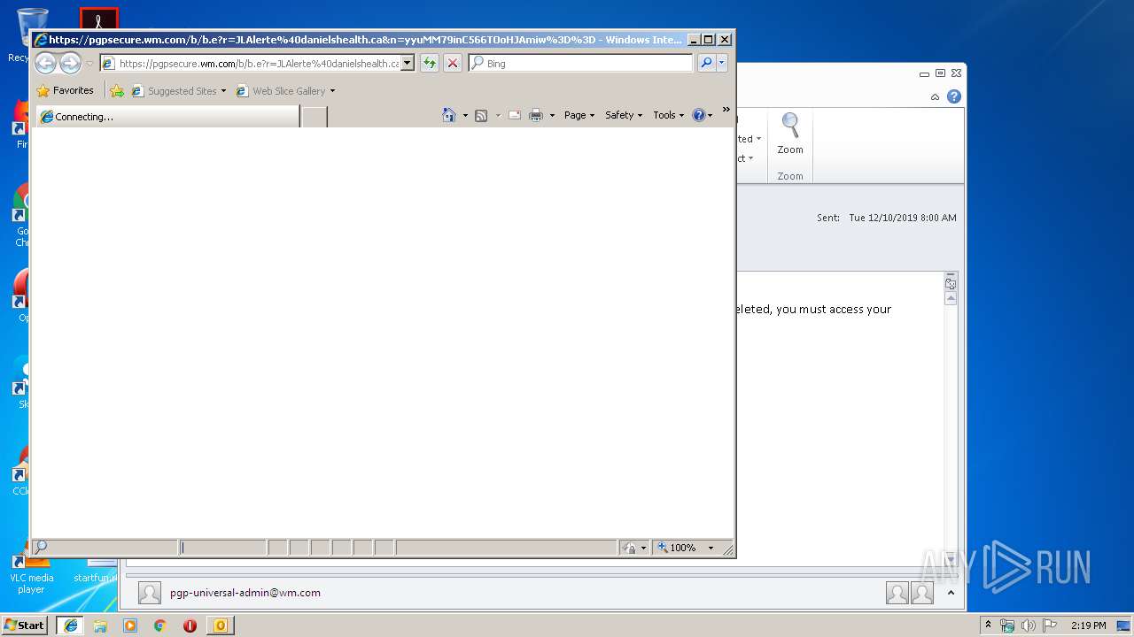Print the page using the printer icon
Image resolution: width=1134 pixels, height=637 pixels.
pos(536,115)
